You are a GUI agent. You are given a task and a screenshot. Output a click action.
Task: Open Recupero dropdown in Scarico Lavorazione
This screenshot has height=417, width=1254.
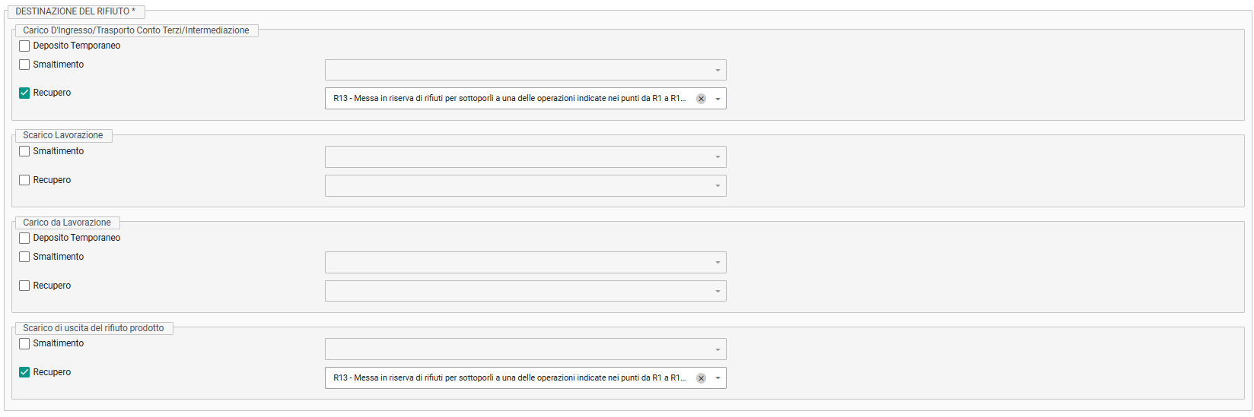tap(526, 185)
